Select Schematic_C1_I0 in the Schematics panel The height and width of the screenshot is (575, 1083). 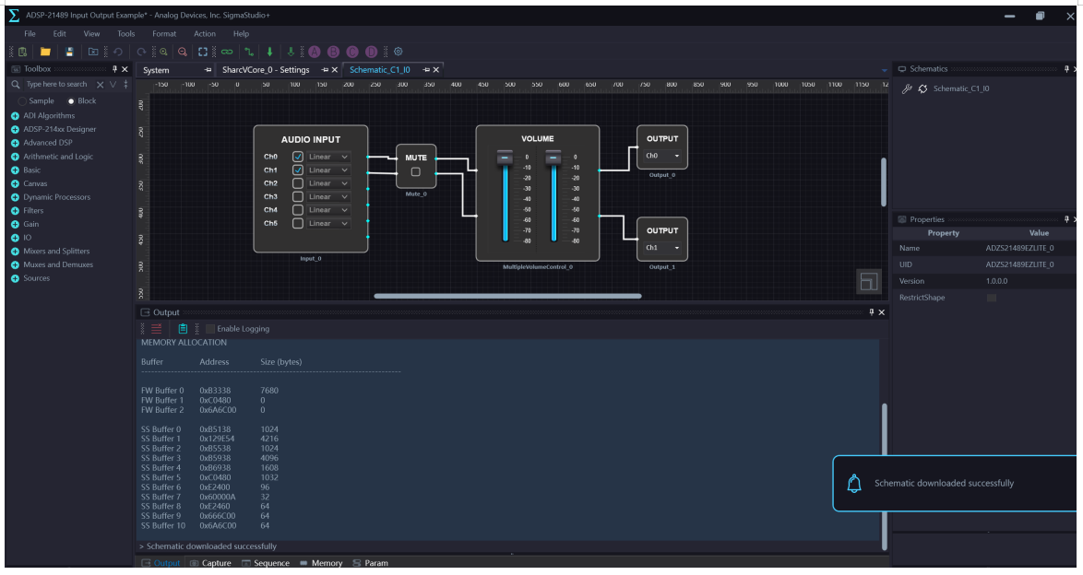[x=960, y=88]
